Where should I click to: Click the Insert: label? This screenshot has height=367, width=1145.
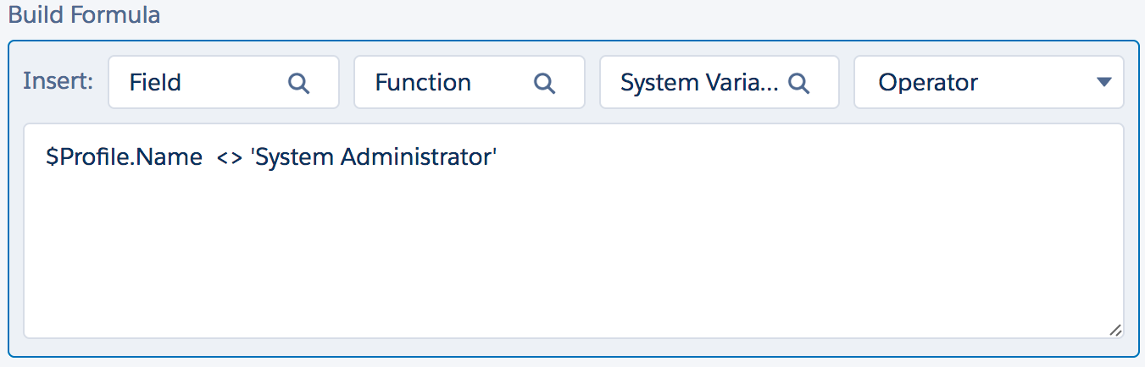tap(58, 82)
